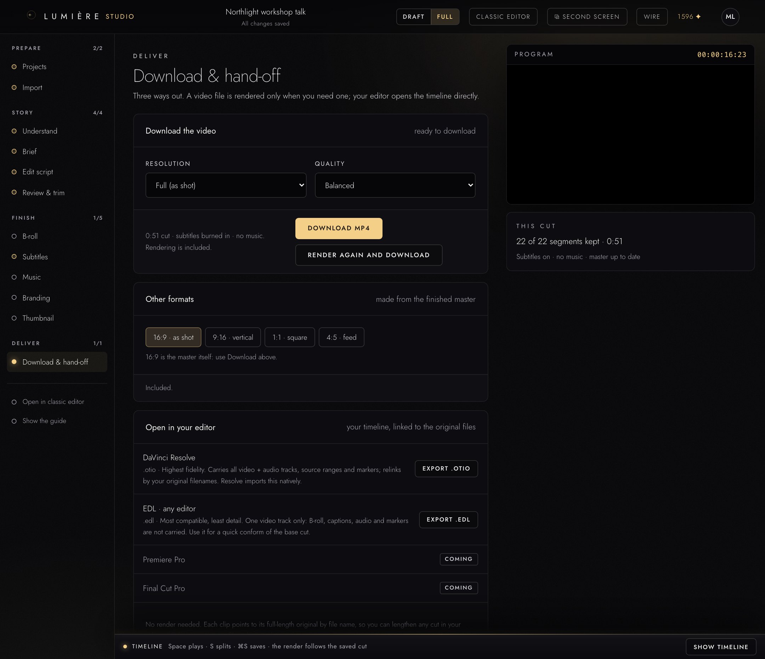This screenshot has height=659, width=765.
Task: Click the status dot beside Thumbnail
Action: [x=14, y=318]
